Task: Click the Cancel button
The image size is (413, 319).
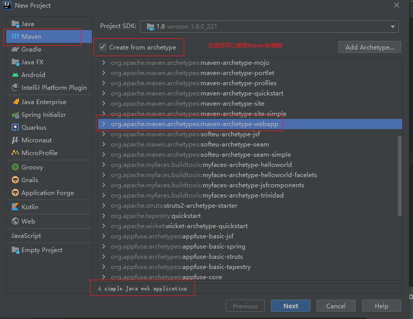Action: coord(336,306)
